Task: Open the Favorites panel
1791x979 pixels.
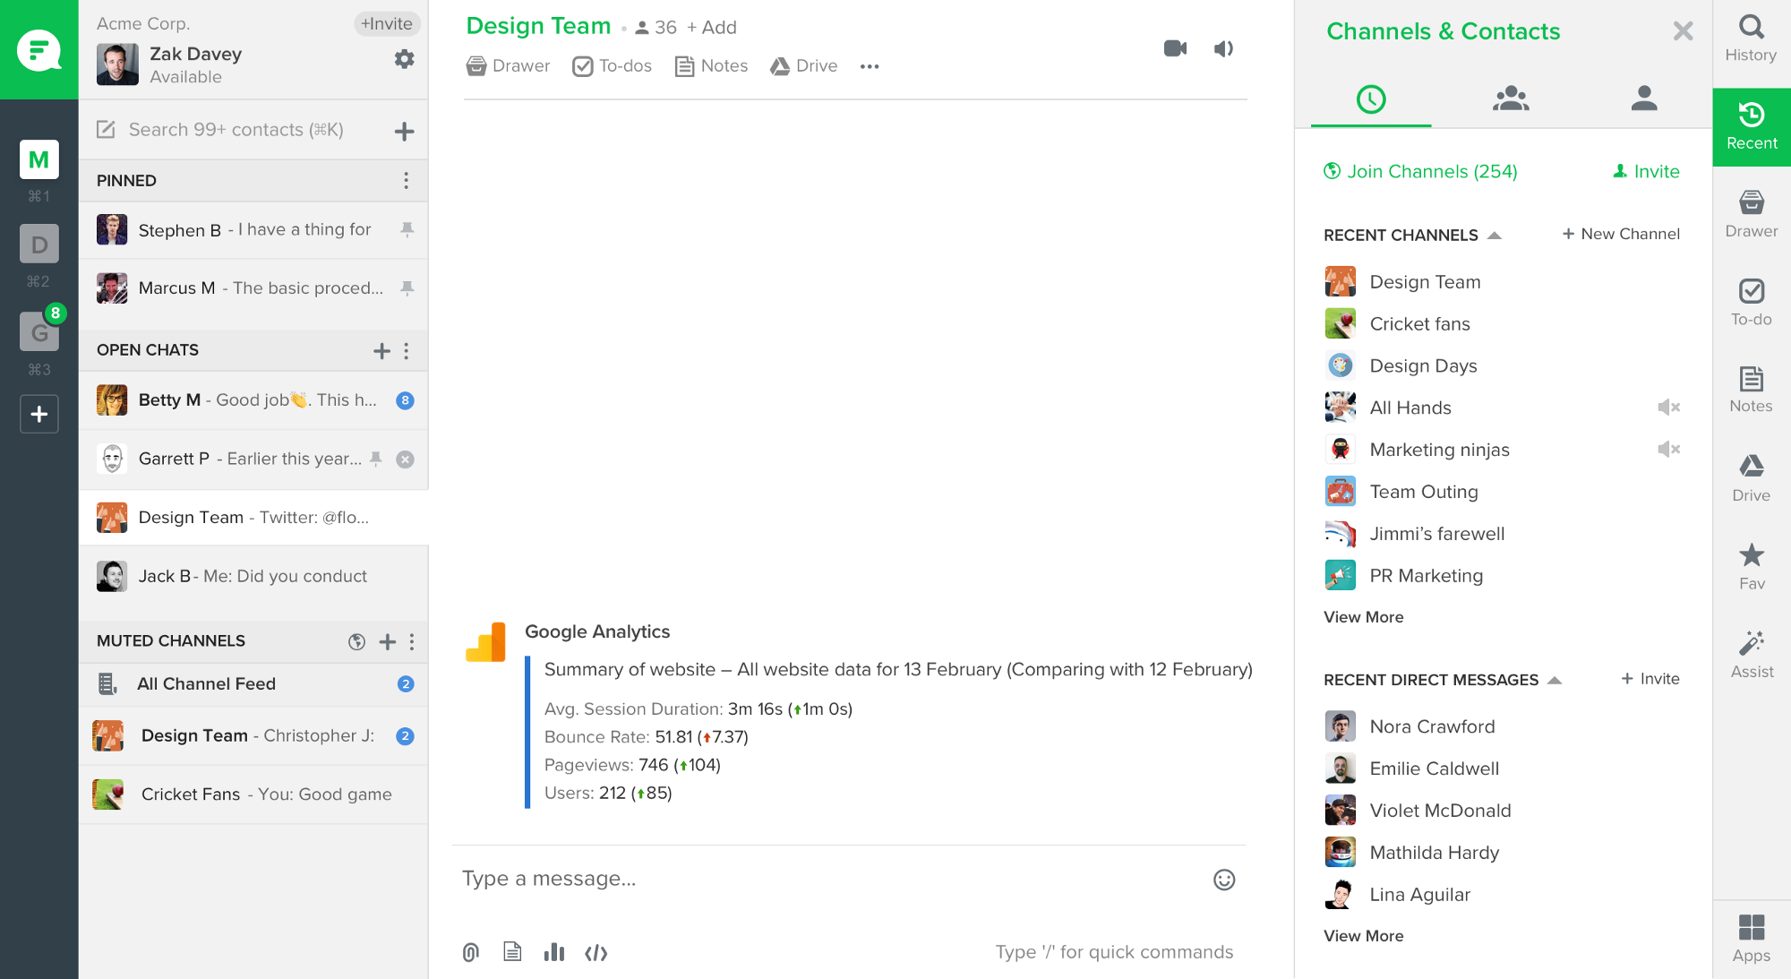Action: 1750,564
